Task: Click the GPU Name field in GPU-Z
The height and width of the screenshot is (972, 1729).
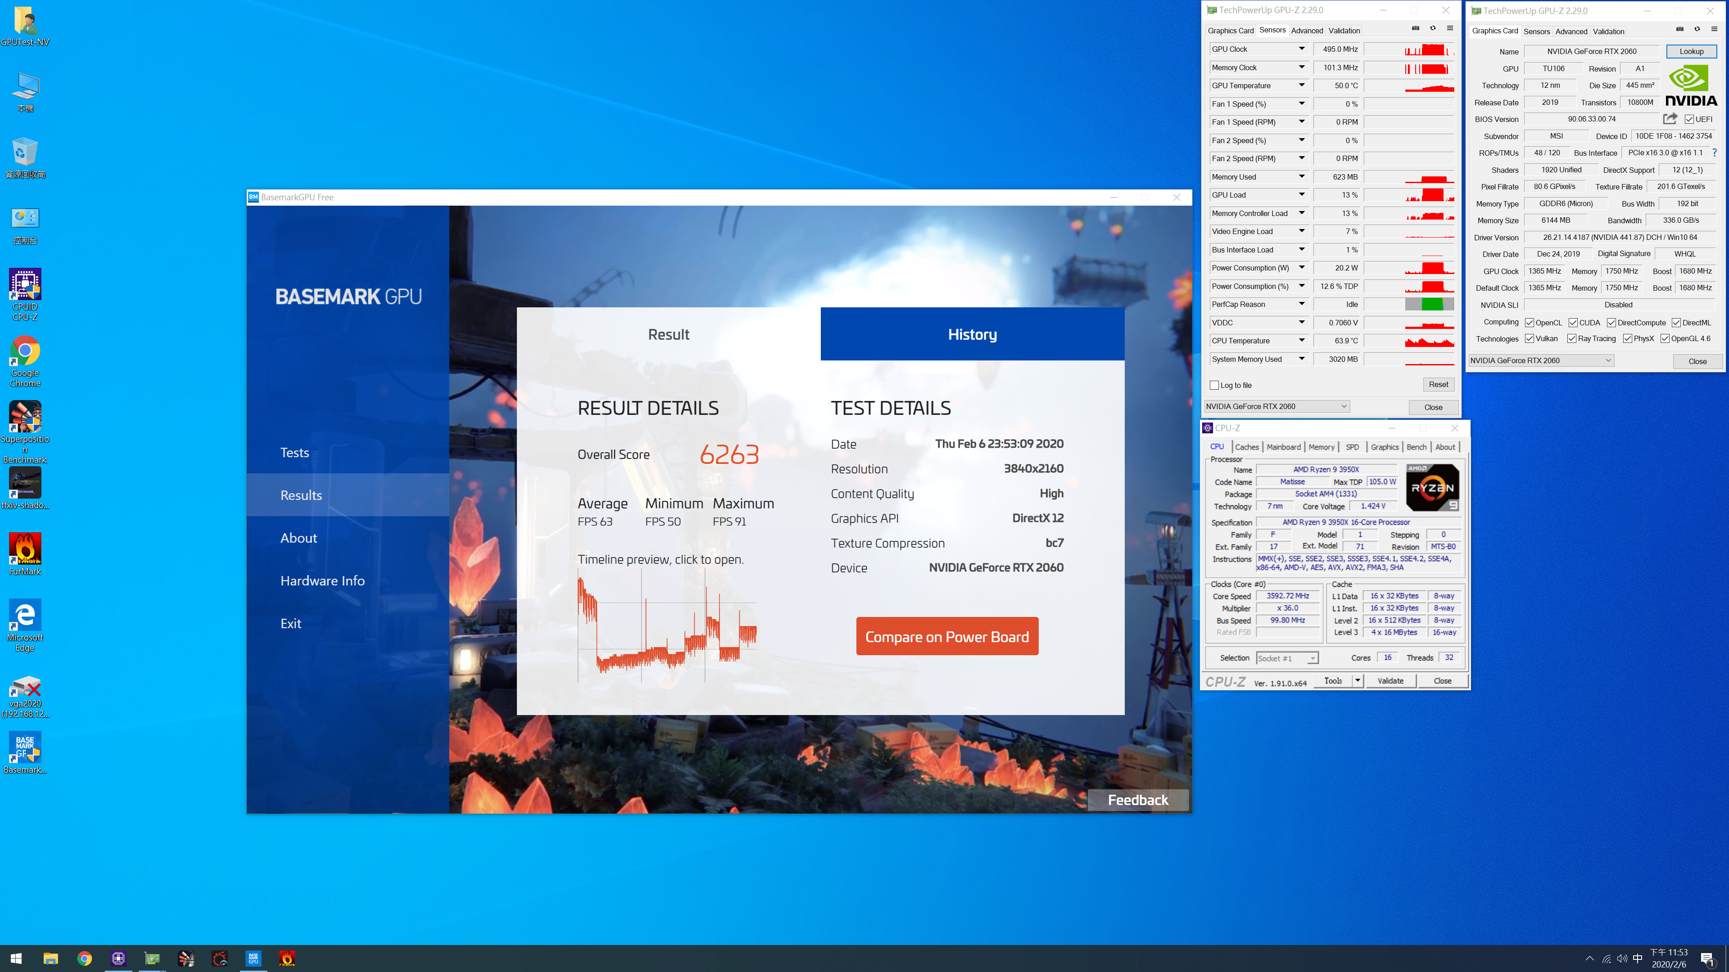Action: 1591,51
